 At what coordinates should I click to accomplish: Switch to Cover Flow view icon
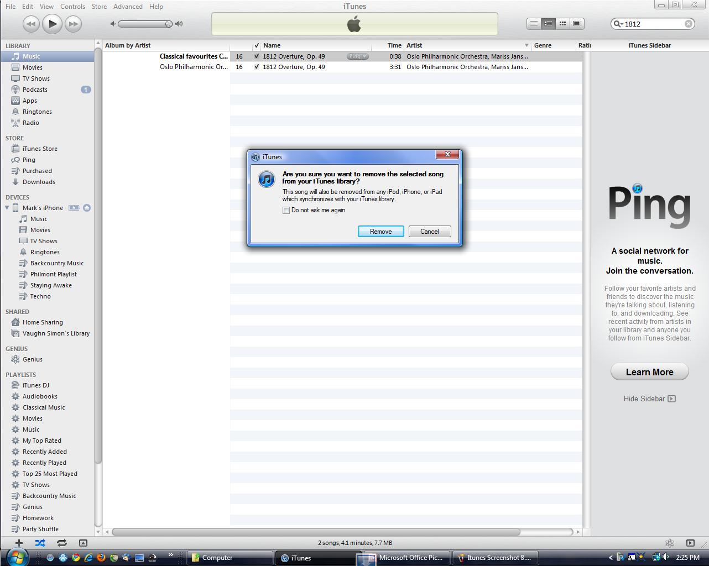[577, 23]
